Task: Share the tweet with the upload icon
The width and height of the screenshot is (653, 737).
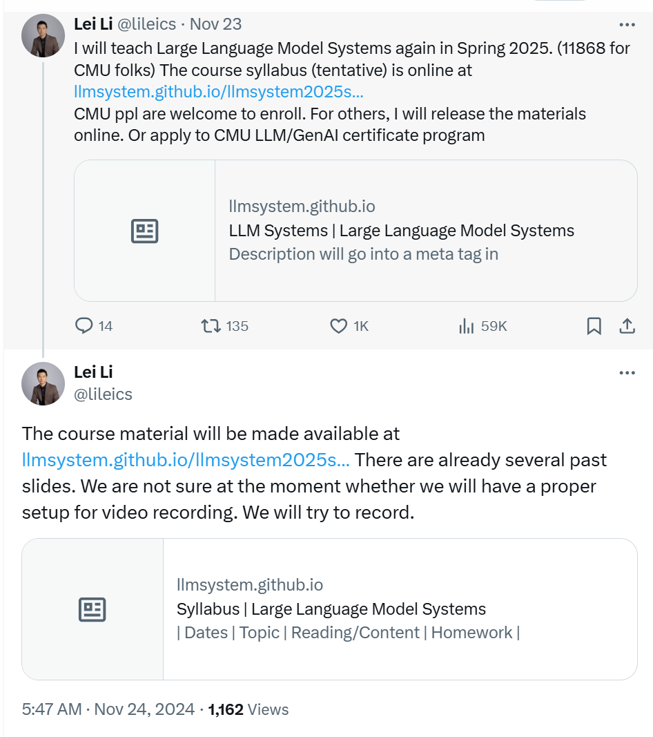Action: [627, 326]
